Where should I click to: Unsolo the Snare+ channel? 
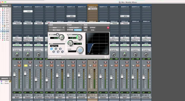[26, 66]
